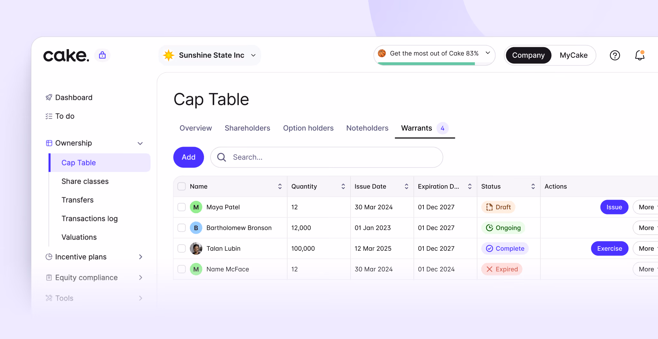658x339 pixels.
Task: Open the To do link
Action: coord(65,116)
